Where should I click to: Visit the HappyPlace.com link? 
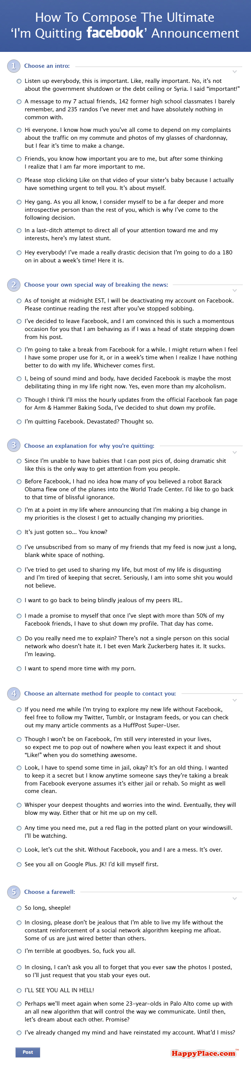[x=204, y=1053]
